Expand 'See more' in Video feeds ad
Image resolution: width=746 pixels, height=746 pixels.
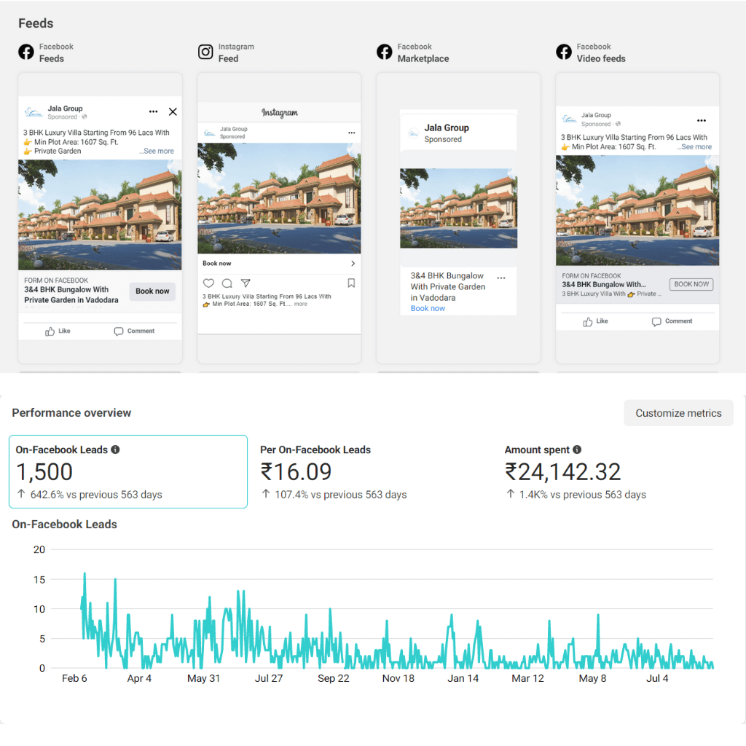point(696,146)
